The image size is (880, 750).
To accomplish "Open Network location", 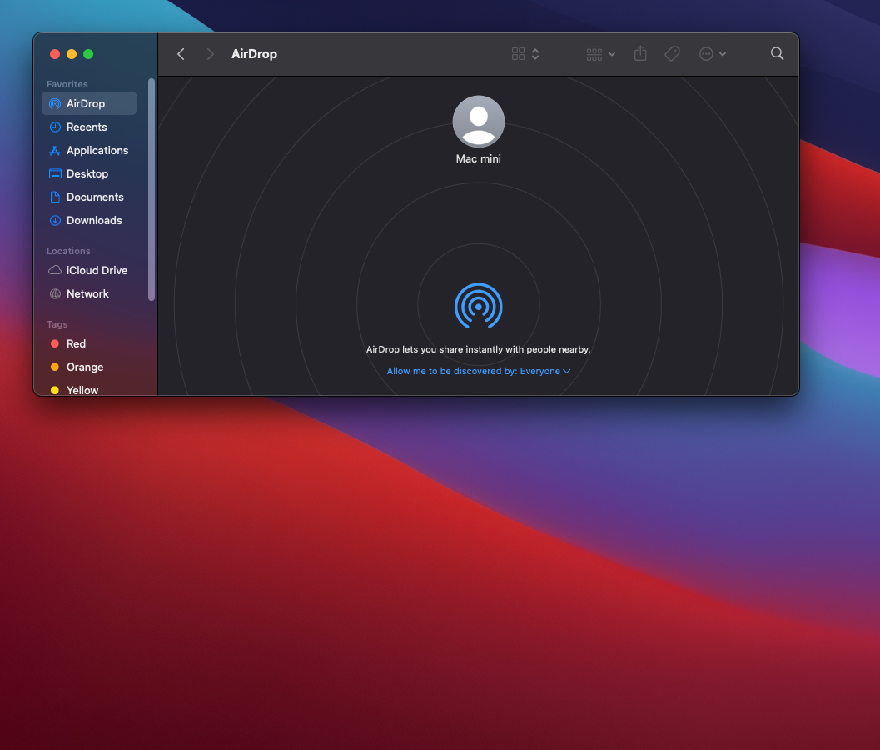I will [89, 294].
